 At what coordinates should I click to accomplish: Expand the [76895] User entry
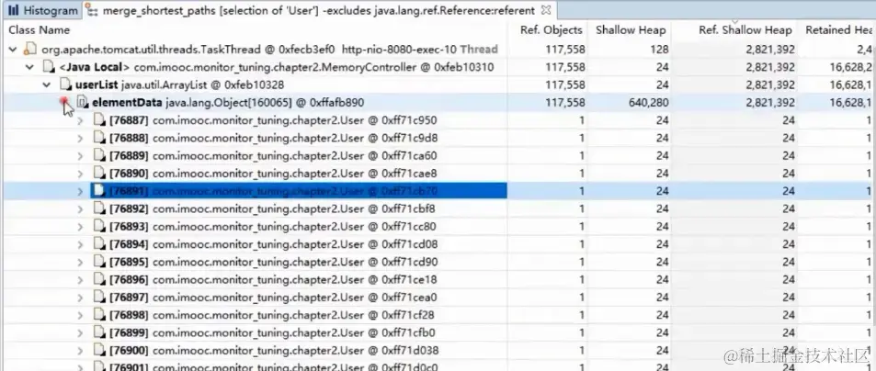81,262
